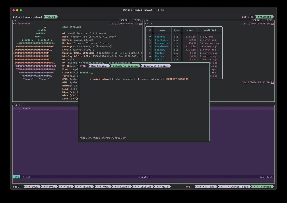Click the Packages: 43 (brew) line

87,47
